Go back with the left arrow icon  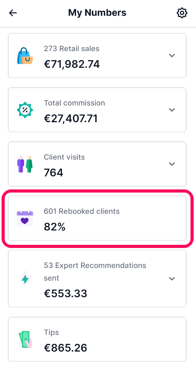click(13, 13)
